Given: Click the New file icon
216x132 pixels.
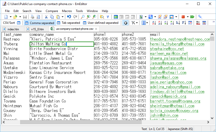Looking at the screenshot, I should click(x=6, y=17).
